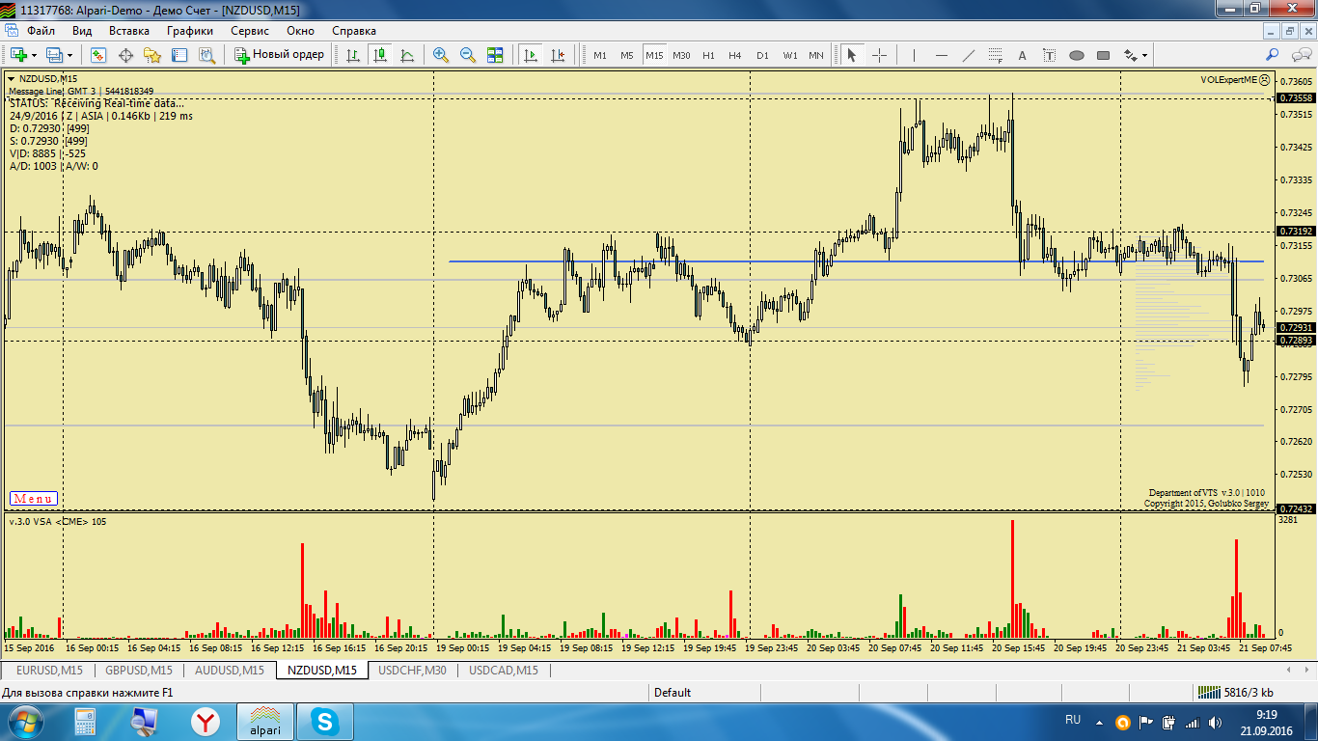1318x741 pixels.
Task: Switch to the EURUSD,M15 chart tab
Action: click(x=49, y=670)
